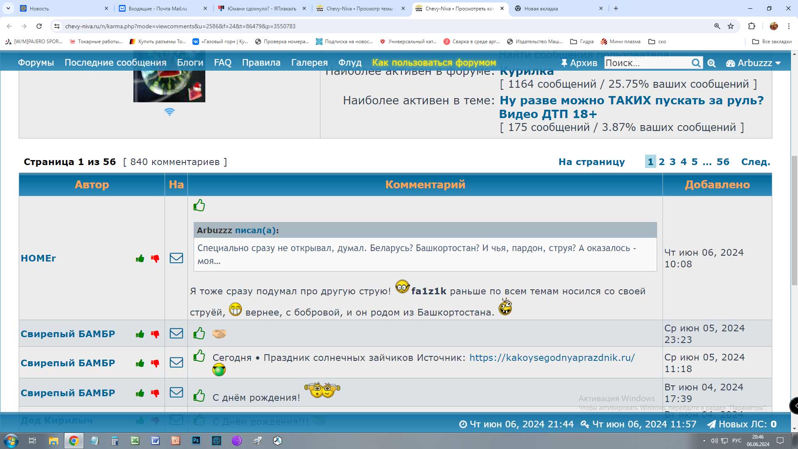Expand Arbuzzz user dropdown menu

point(754,63)
